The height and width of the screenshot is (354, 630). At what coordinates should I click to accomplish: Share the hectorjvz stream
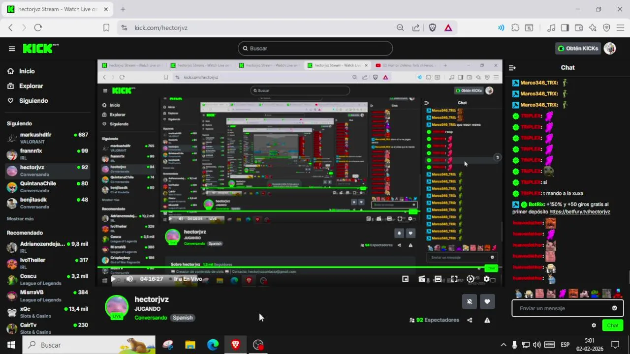tap(470, 320)
